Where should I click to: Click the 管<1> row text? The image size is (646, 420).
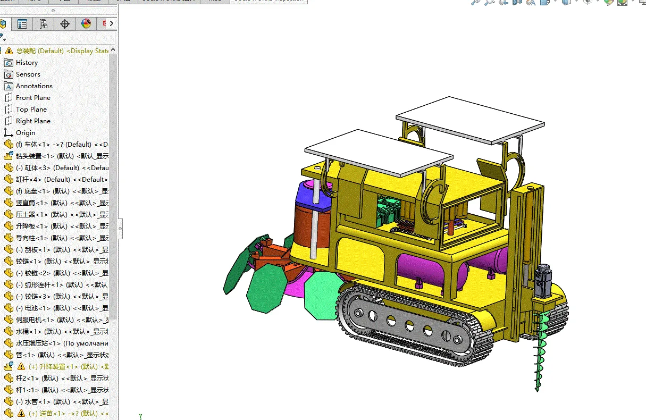[x=62, y=355]
